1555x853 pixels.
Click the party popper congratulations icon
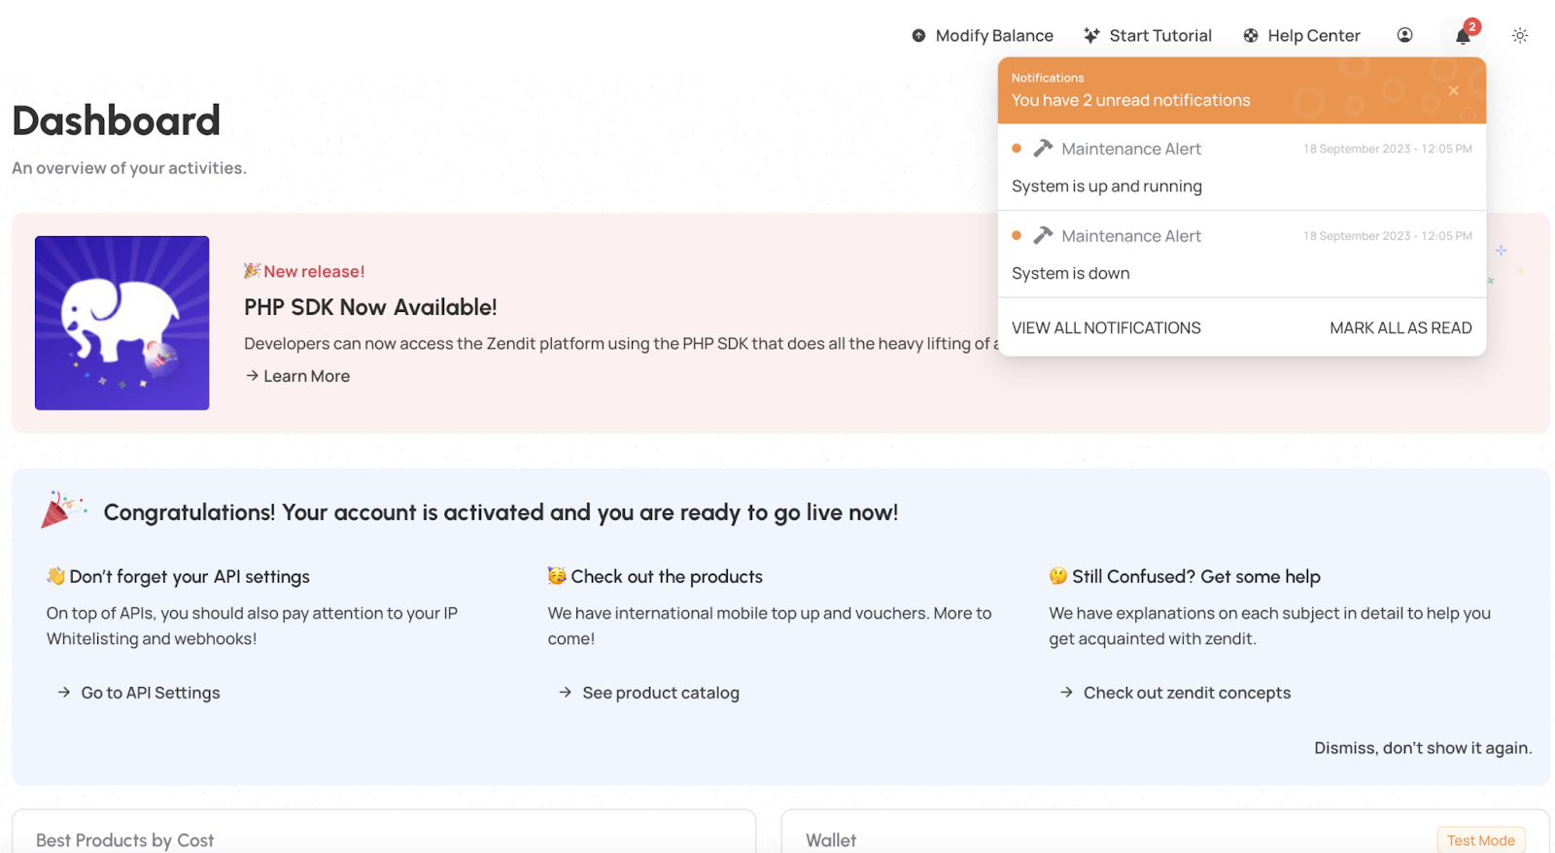(64, 509)
